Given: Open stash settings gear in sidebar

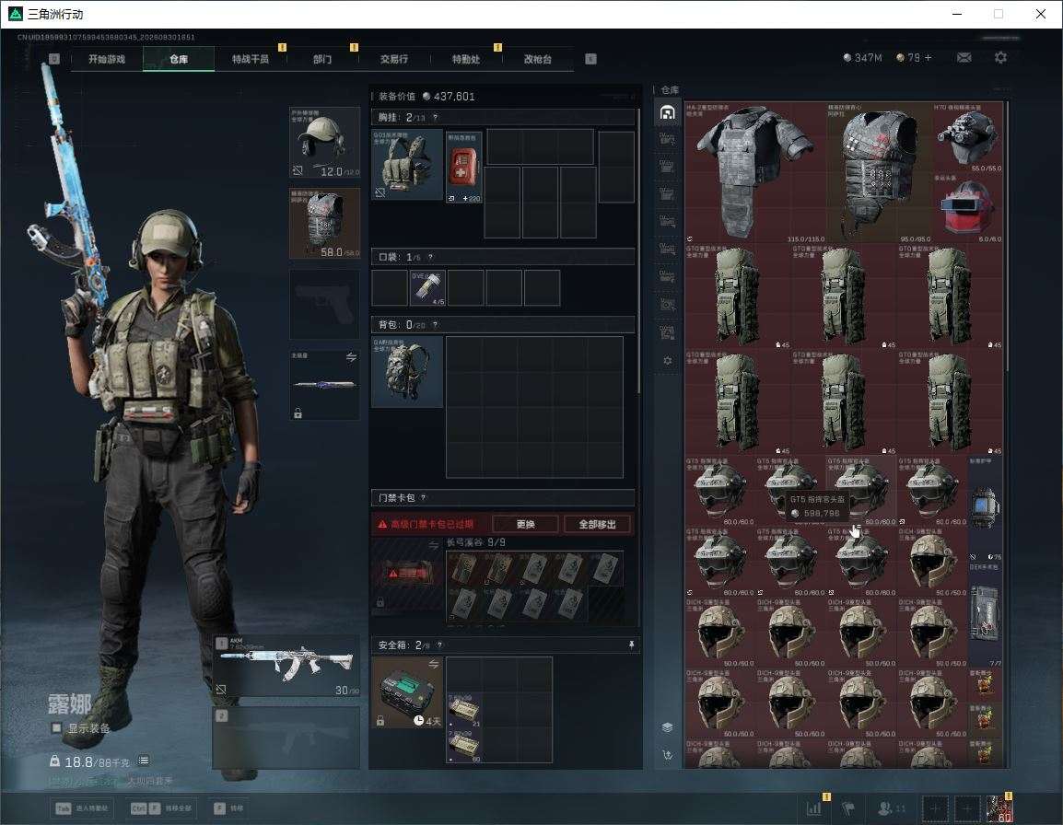Looking at the screenshot, I should pos(667,361).
